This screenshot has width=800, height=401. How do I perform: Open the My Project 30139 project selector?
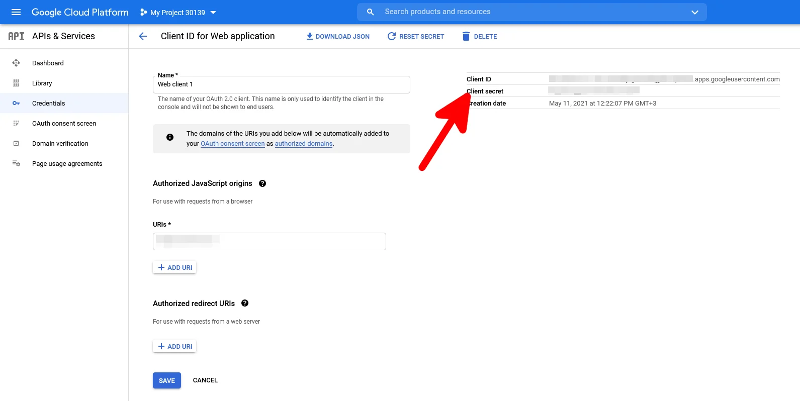pyautogui.click(x=178, y=13)
